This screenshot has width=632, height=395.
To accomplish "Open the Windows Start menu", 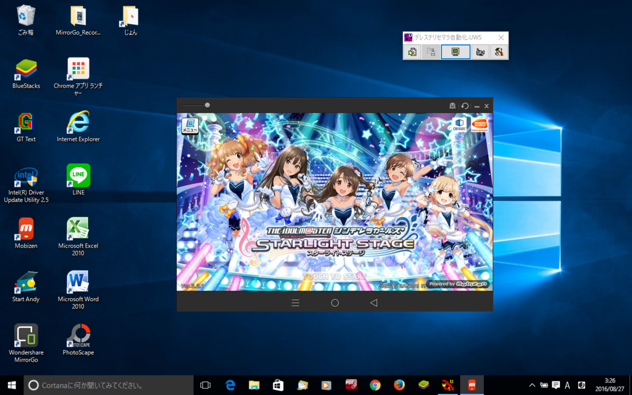I will (12, 385).
